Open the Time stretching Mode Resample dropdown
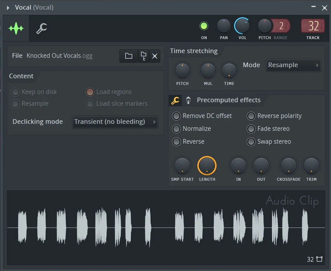The width and height of the screenshot is (331, 271). tap(293, 65)
